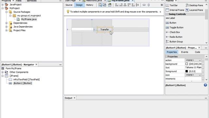Collapse the my.group.e1.myproject package
This screenshot has width=209, height=118.
[x=10, y=16]
